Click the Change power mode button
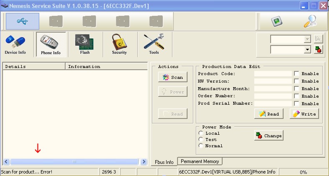The height and width of the screenshot is (176, 329). point(269,136)
